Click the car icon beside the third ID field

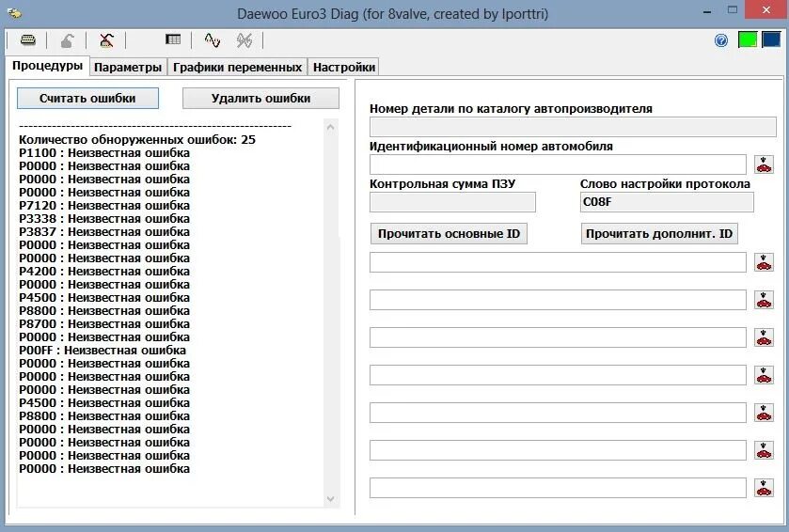coord(764,337)
